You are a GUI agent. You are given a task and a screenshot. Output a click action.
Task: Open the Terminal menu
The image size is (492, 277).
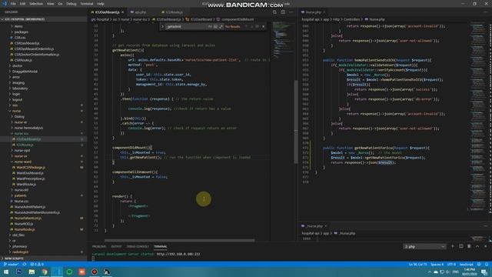pos(87,4)
